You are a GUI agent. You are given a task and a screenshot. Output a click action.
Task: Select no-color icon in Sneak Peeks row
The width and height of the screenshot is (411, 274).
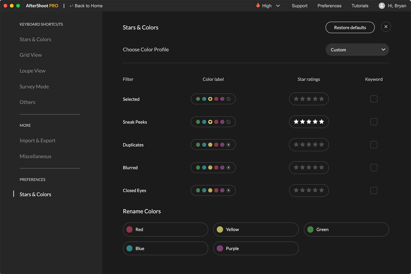tap(228, 122)
